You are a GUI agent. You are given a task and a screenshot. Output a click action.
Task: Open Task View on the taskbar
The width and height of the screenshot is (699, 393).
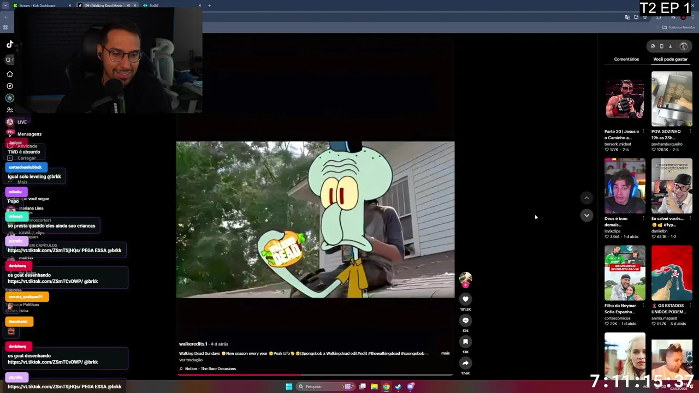click(362, 386)
